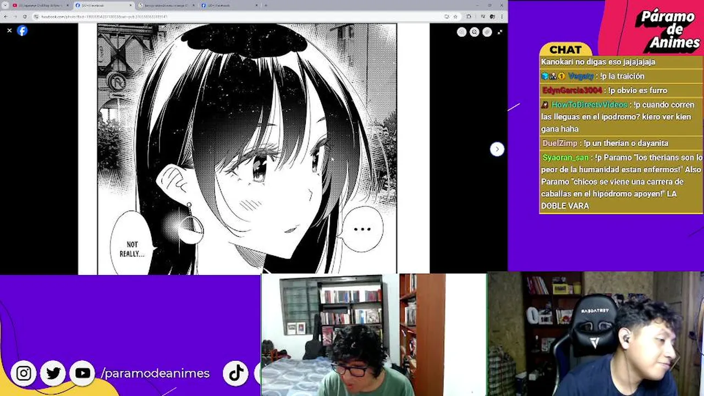Zoom out on the photo

pos(475,32)
